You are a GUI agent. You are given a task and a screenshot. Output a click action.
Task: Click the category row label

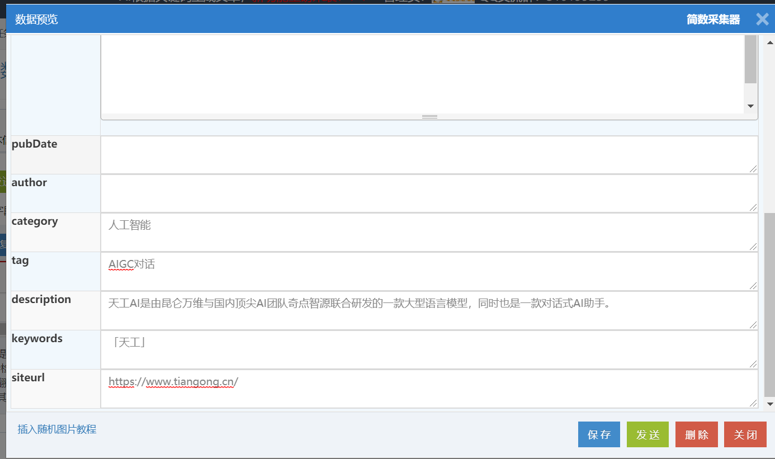pos(35,221)
